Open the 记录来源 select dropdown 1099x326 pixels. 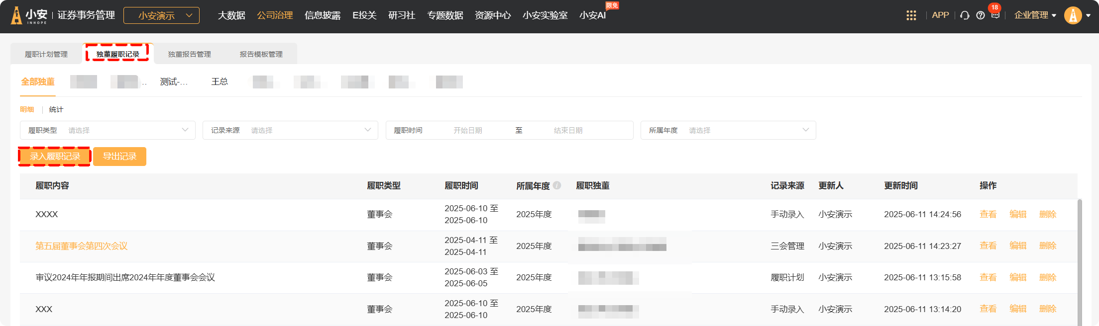click(290, 130)
